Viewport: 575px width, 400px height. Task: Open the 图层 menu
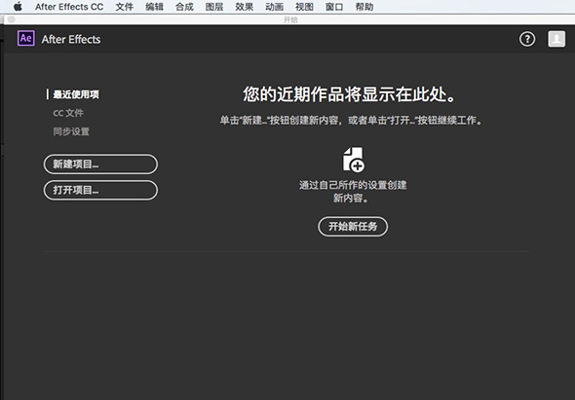[x=214, y=7]
